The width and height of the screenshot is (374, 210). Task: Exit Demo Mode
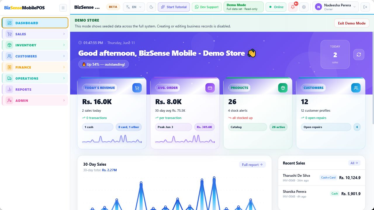352,23
